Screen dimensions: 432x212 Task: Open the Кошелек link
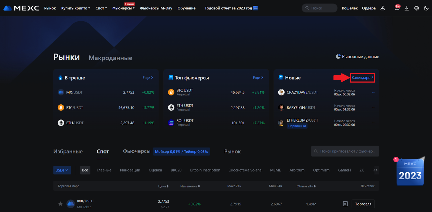point(350,8)
